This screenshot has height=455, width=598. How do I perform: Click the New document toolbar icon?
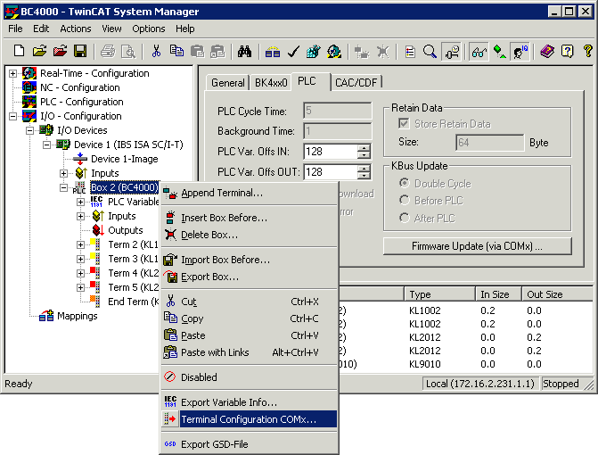point(19,51)
